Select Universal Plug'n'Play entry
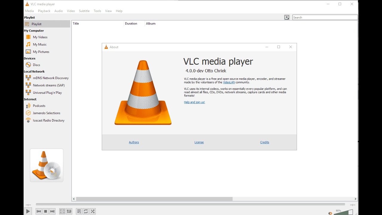382x215 pixels. pos(47,93)
